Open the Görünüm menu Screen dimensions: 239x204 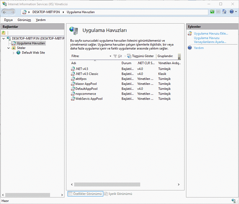[x=24, y=20]
